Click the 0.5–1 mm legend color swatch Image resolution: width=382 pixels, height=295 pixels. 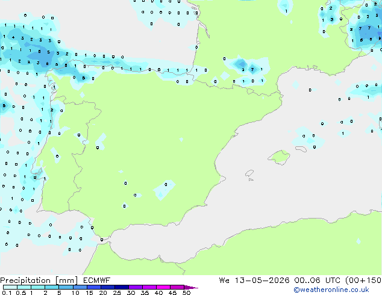(x=24, y=287)
